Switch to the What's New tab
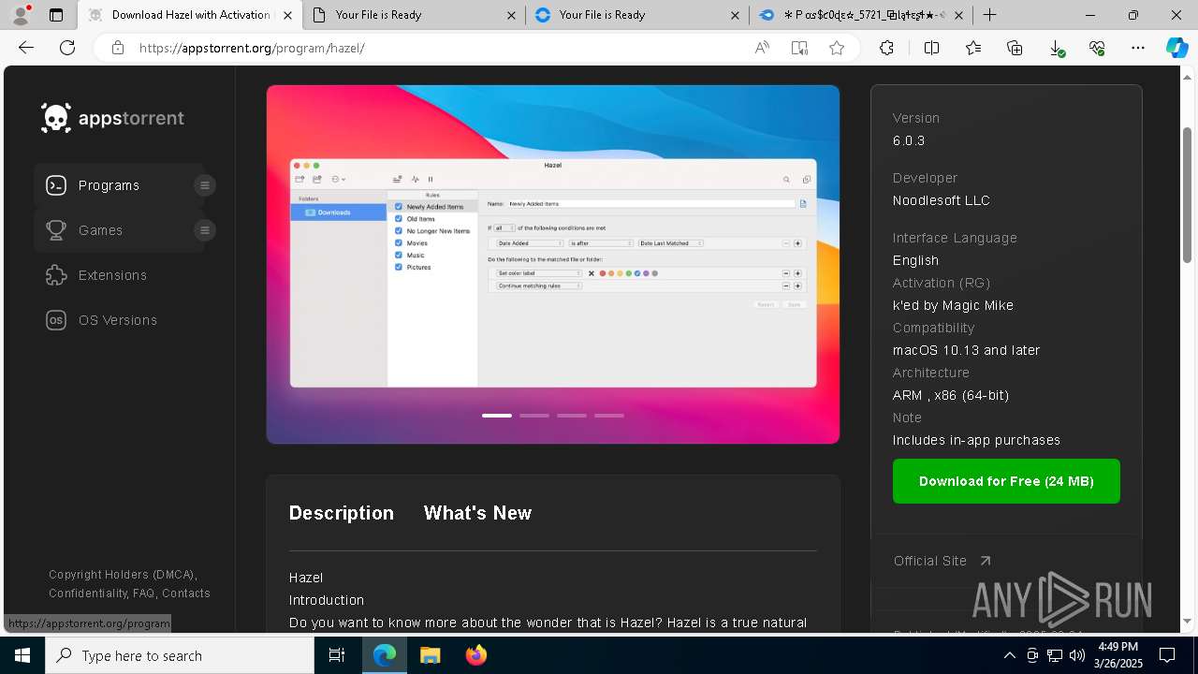Screen dimensions: 1198x674 pyautogui.click(x=477, y=513)
